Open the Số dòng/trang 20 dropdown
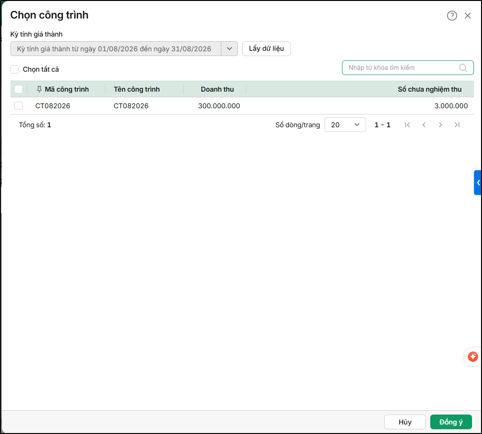482x434 pixels. (x=345, y=125)
